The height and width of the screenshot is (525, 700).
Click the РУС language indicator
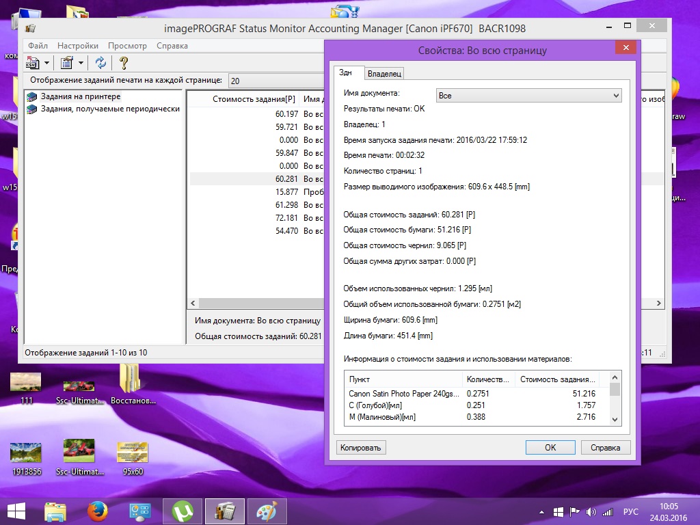coord(630,512)
